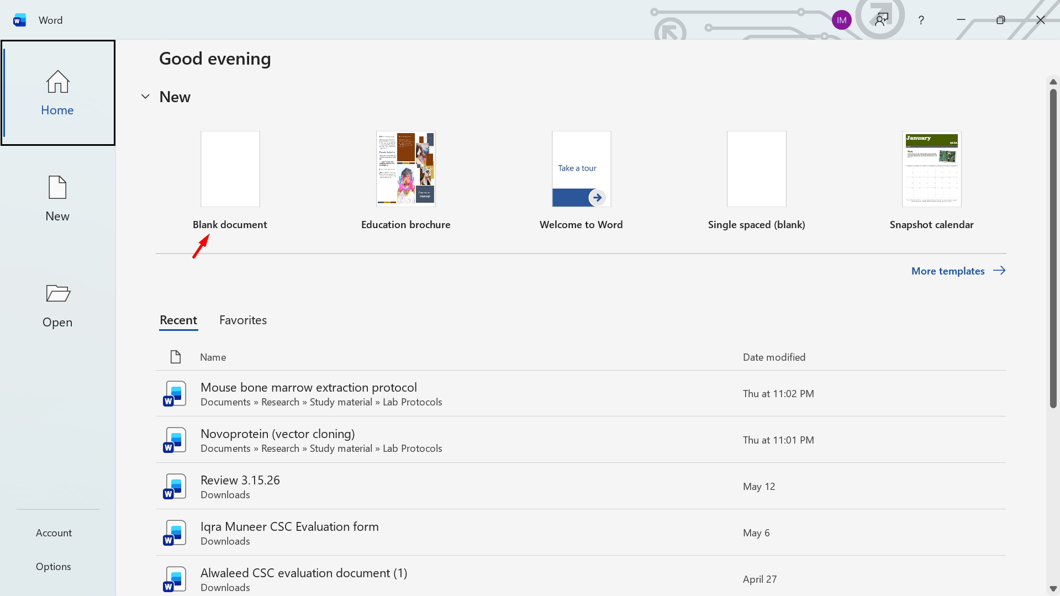The width and height of the screenshot is (1060, 596).
Task: Switch to the Favorites tab
Action: tap(243, 320)
